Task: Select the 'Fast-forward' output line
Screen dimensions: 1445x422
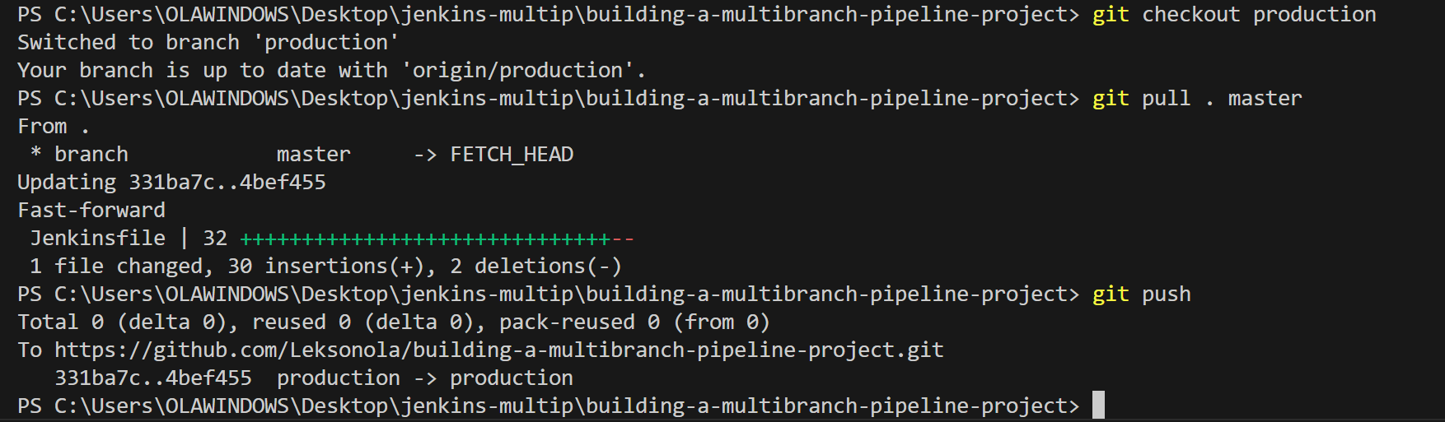Action: [x=91, y=211]
